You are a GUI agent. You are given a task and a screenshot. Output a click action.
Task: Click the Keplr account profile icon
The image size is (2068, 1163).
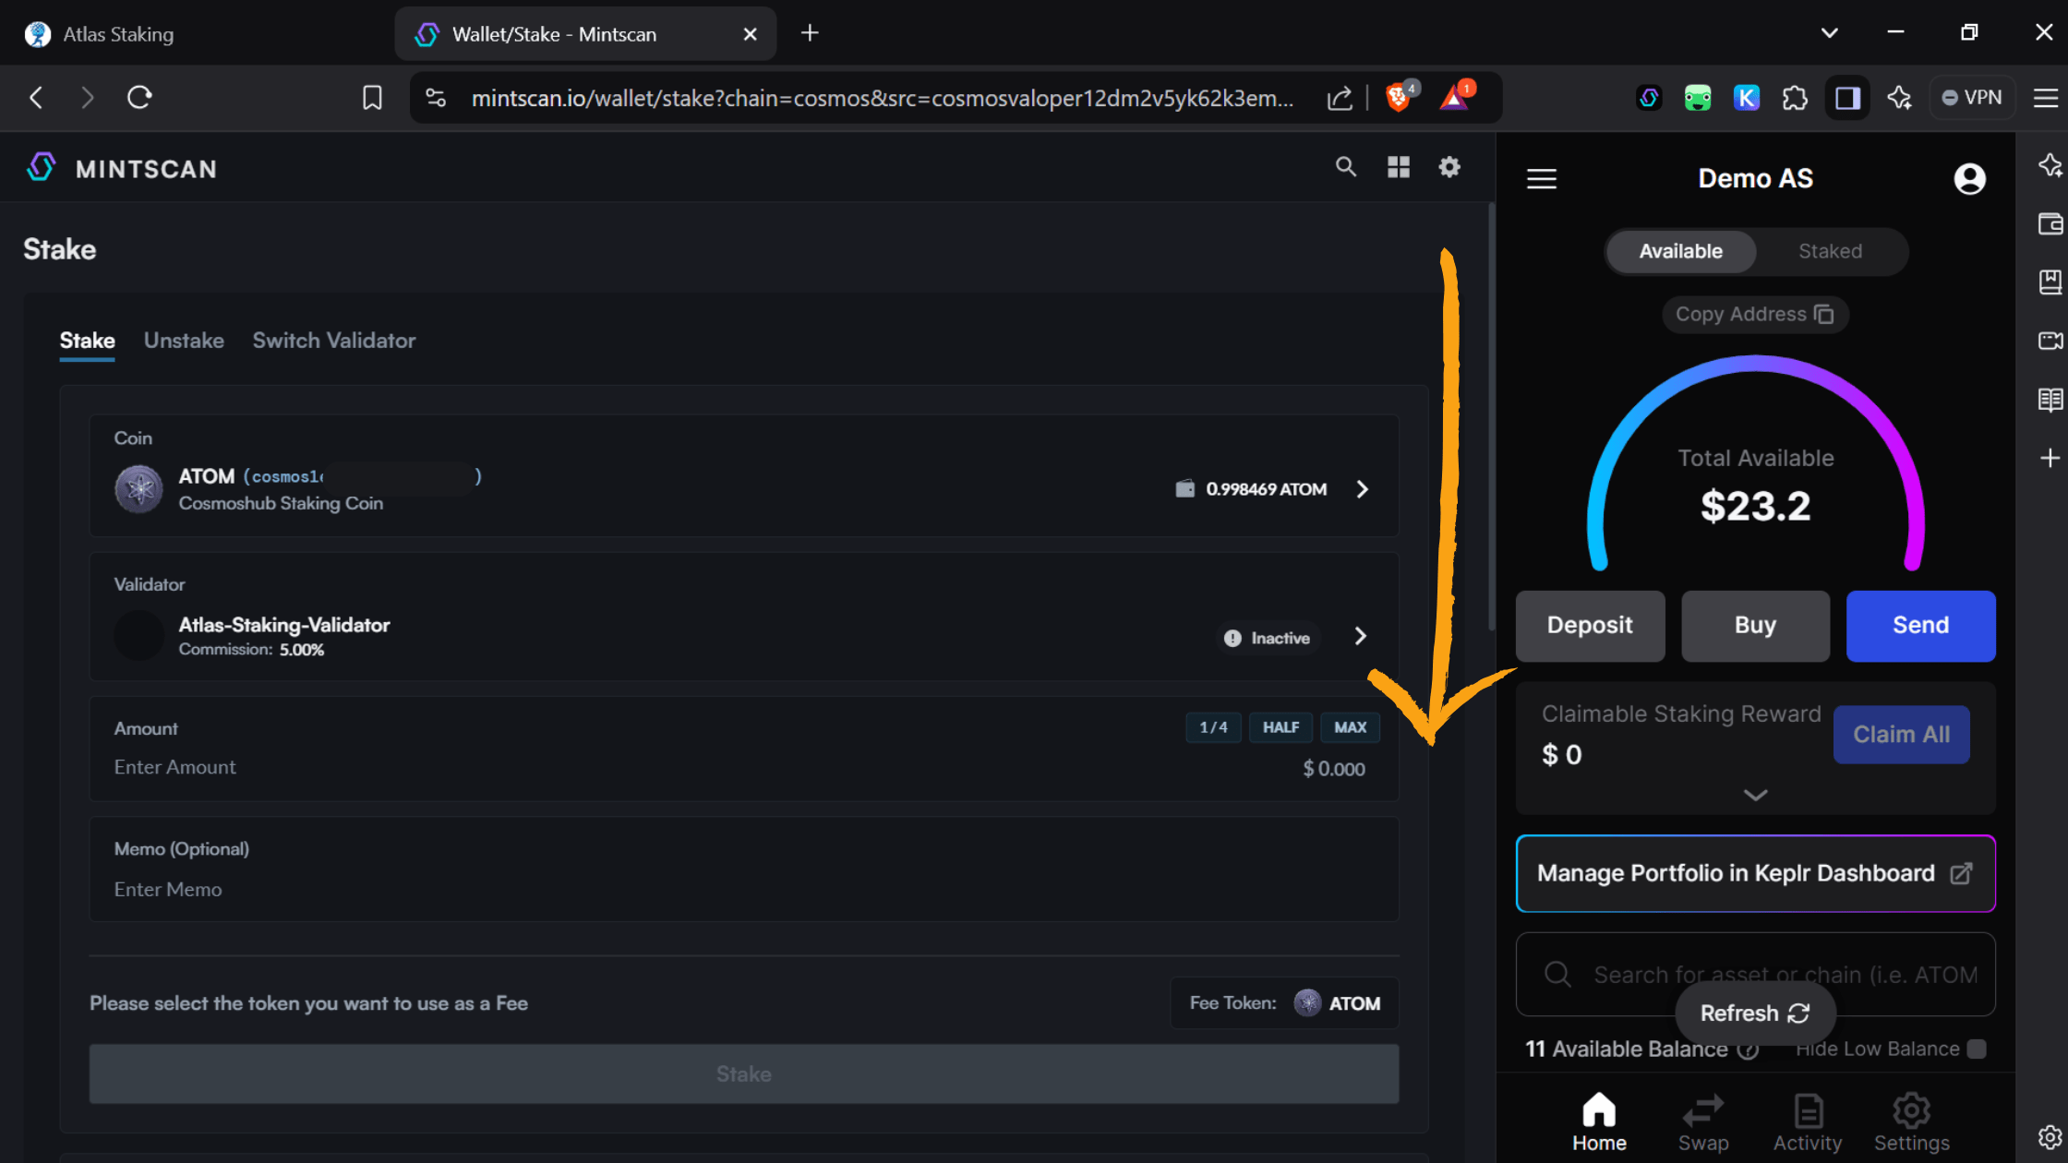(x=1969, y=179)
